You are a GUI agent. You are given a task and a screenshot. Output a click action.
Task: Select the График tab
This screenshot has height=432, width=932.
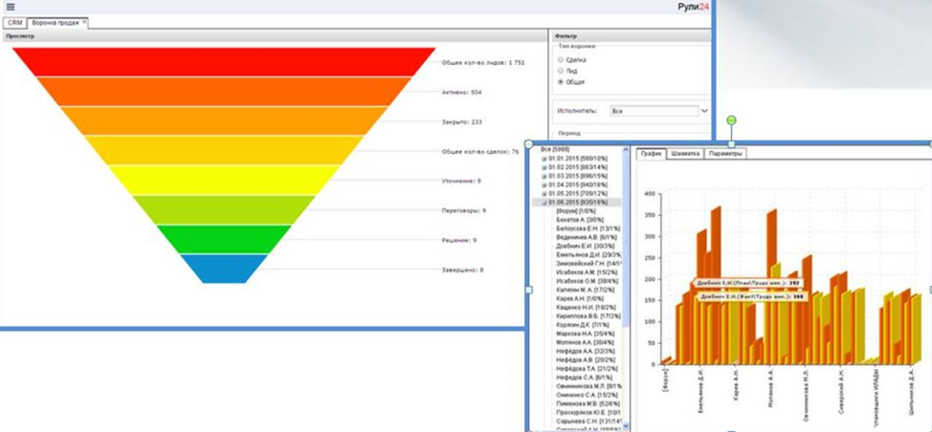pyautogui.click(x=651, y=154)
